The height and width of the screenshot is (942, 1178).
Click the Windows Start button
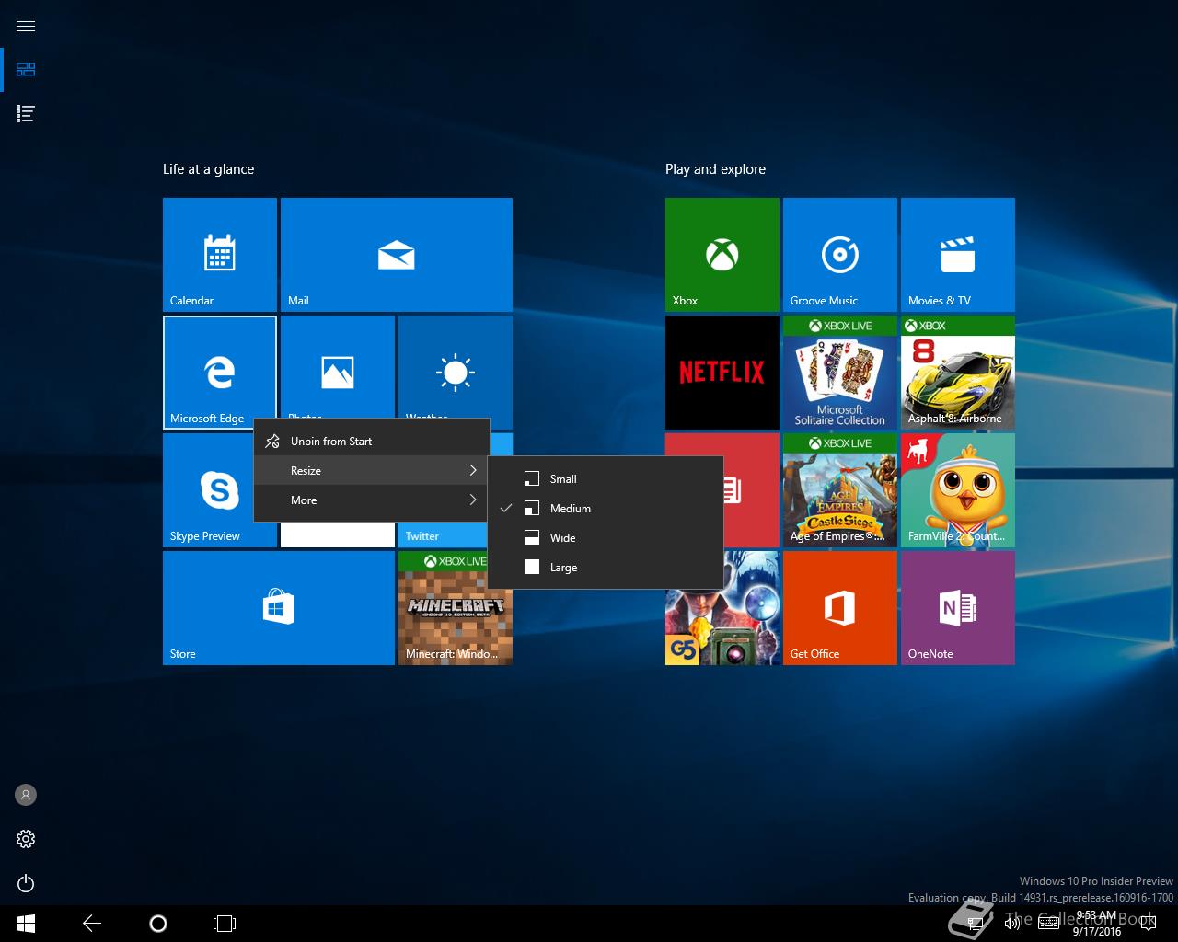(26, 924)
